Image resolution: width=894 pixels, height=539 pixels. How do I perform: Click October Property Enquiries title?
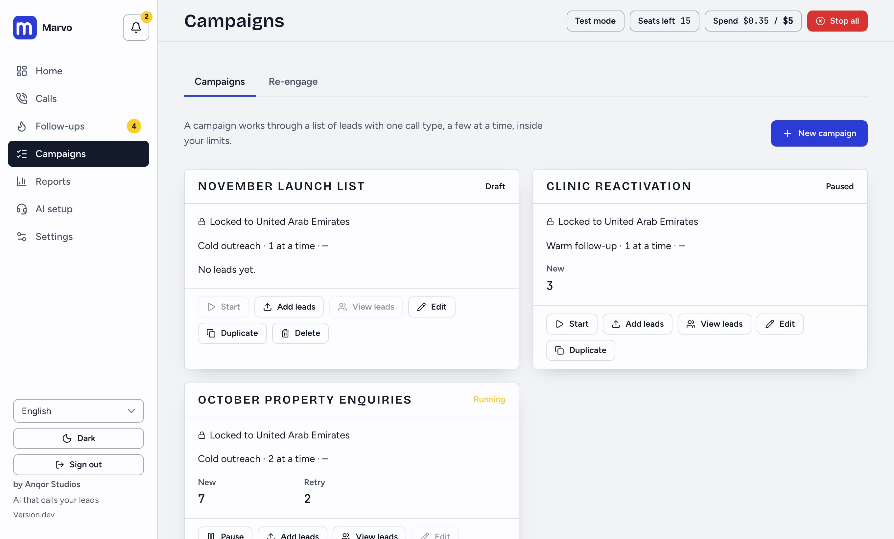[x=305, y=400]
